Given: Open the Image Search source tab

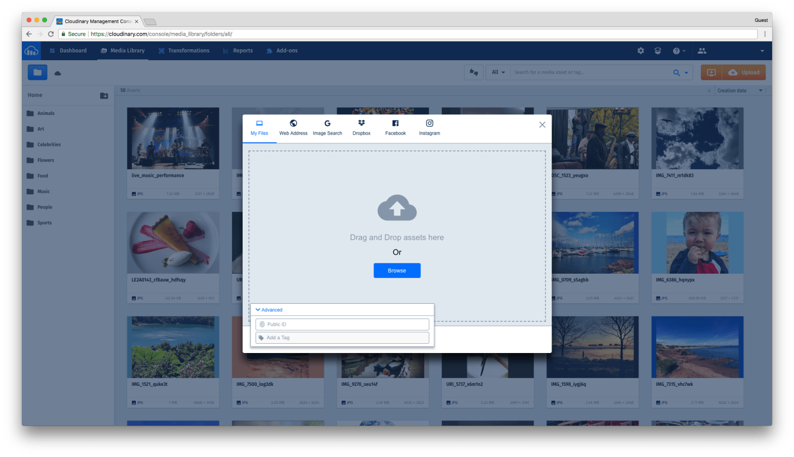Looking at the screenshot, I should pos(327,128).
